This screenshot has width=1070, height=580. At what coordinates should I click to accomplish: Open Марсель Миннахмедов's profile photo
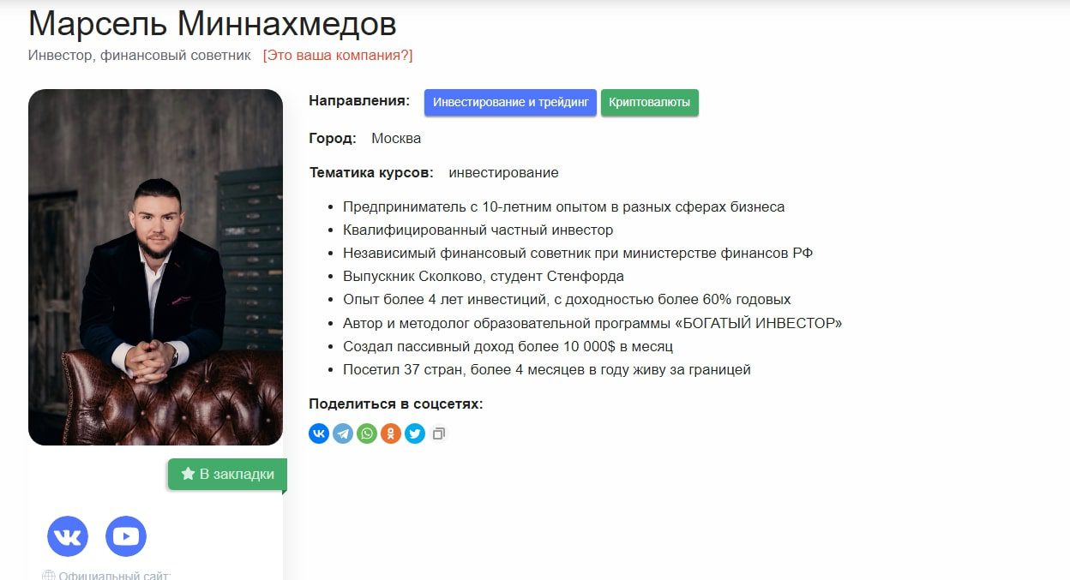click(x=155, y=267)
